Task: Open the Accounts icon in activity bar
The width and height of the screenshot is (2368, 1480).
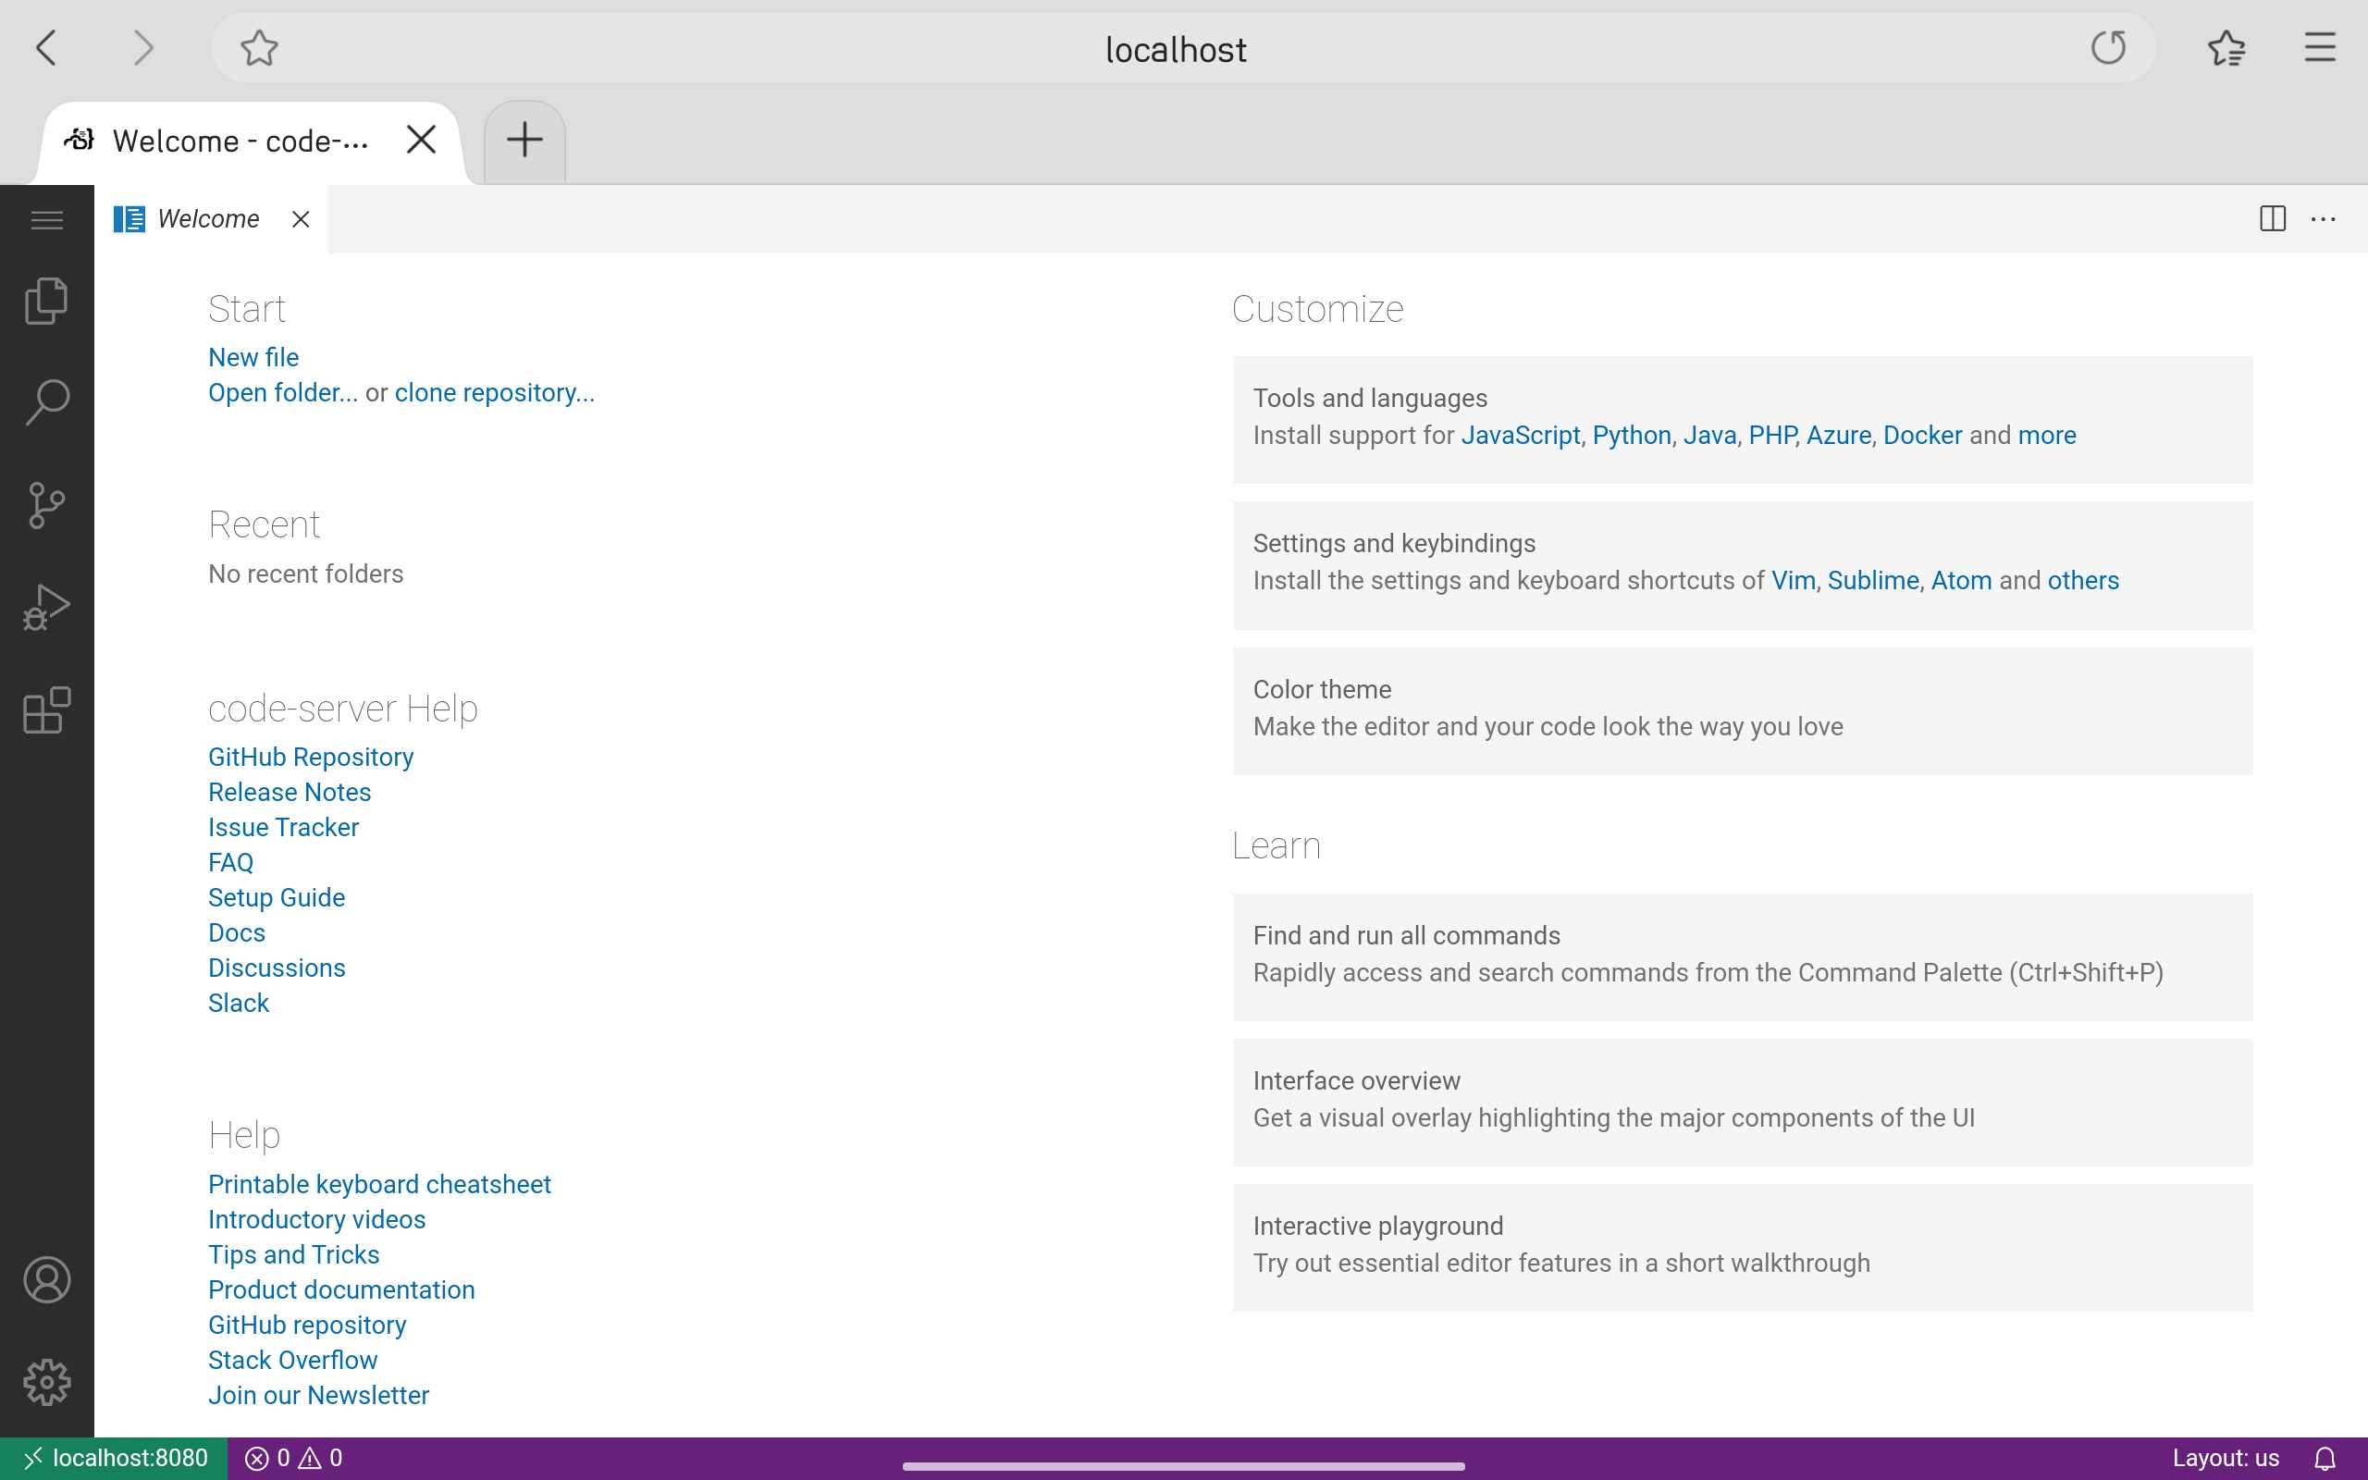Action: tap(47, 1280)
